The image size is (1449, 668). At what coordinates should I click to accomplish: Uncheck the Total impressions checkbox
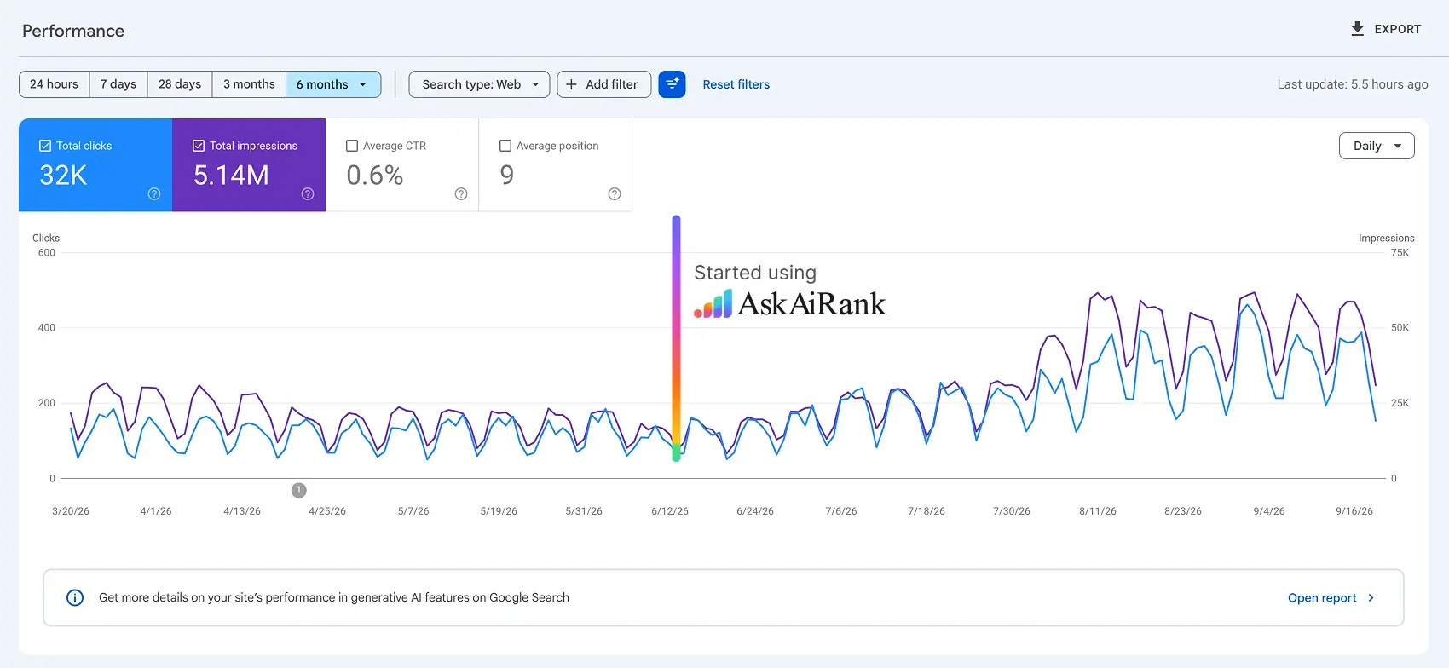coord(199,146)
